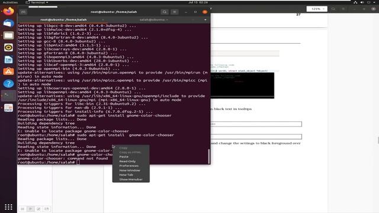
Task: Toggle Read-Only in the context menu
Action: (127, 162)
